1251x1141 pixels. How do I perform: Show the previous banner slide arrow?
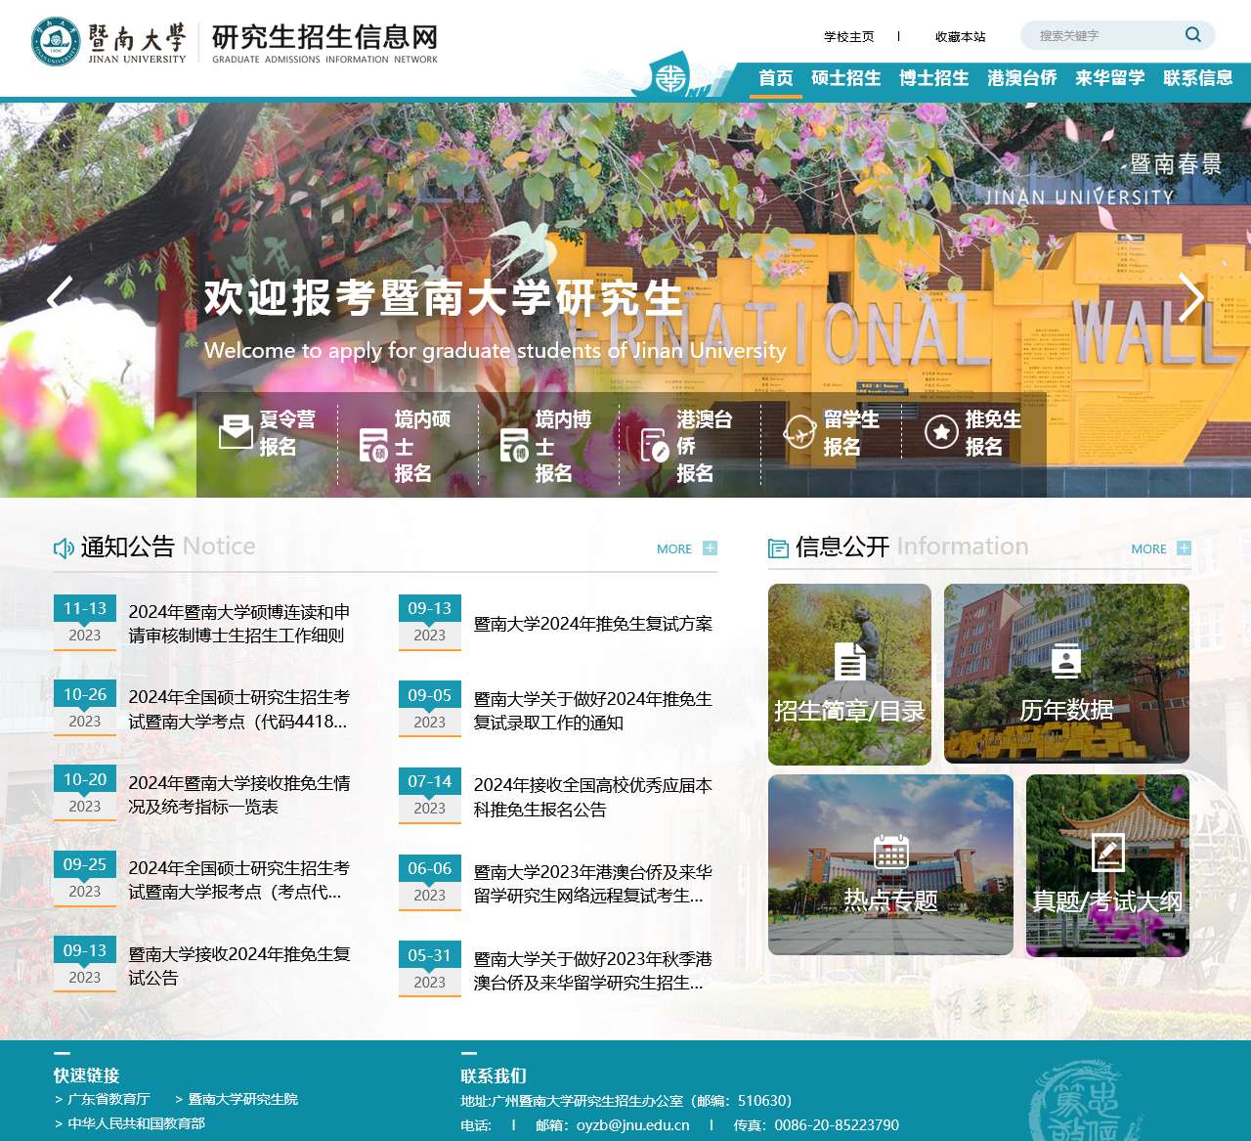click(x=61, y=294)
